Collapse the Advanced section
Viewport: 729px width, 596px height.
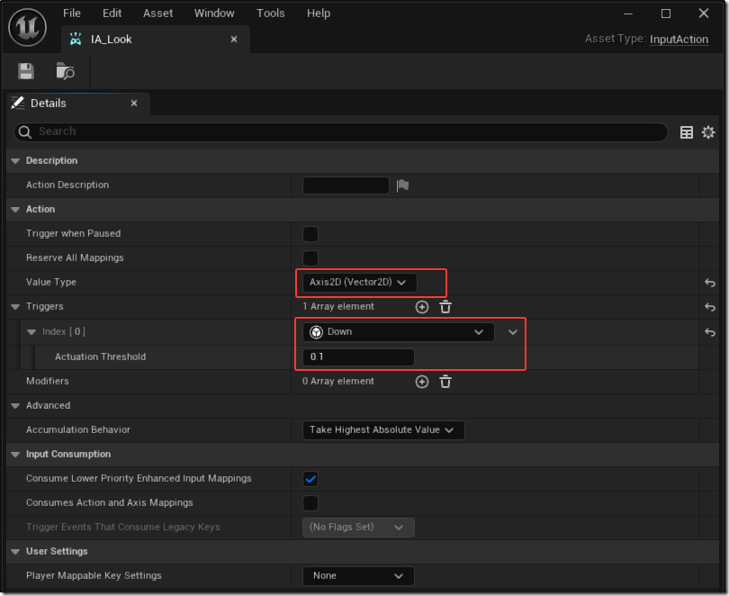15,406
